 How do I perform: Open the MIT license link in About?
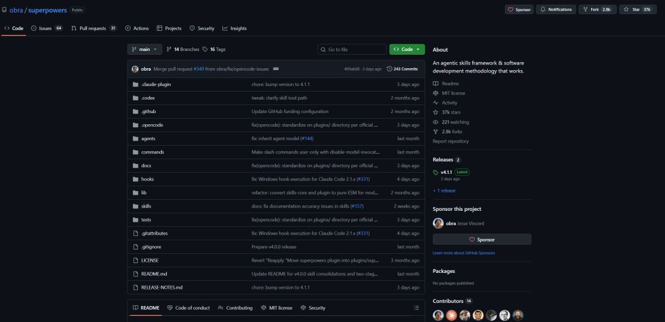(x=449, y=93)
